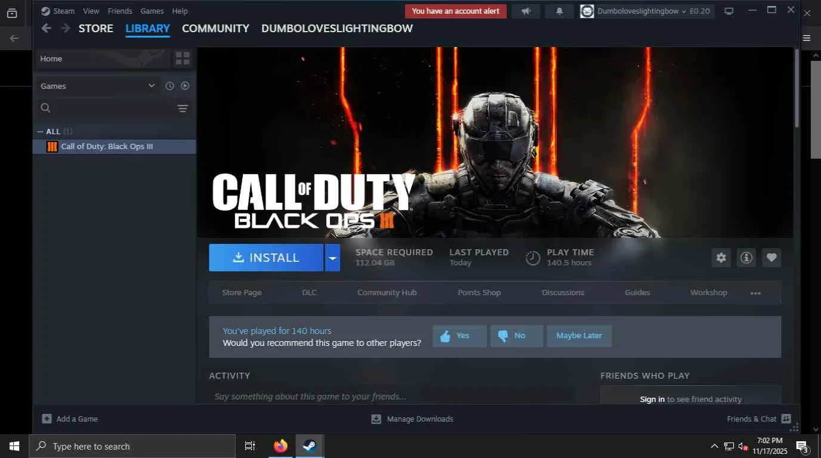Image resolution: width=821 pixels, height=458 pixels.
Task: Open advanced library filter options icon
Action: pyautogui.click(x=183, y=109)
